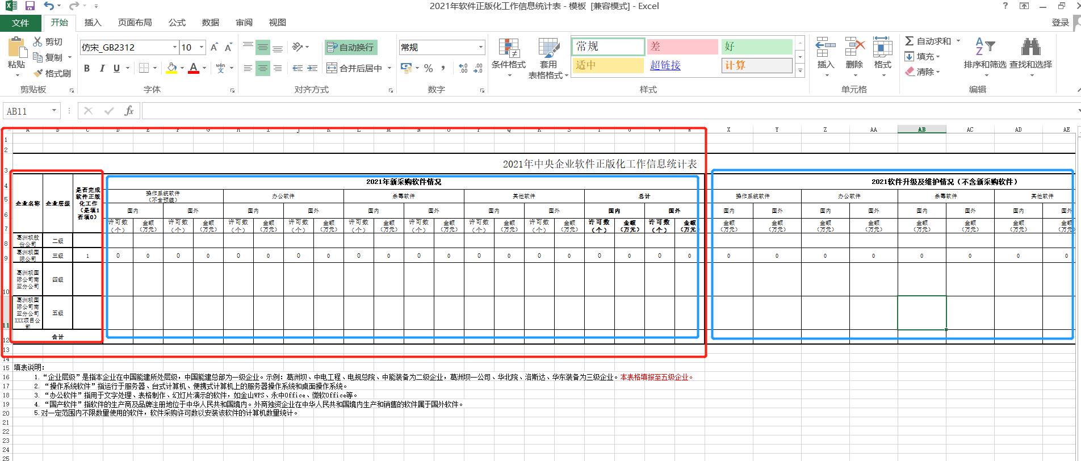Open the font name dropdown 仿宋_GB2312

pos(175,47)
